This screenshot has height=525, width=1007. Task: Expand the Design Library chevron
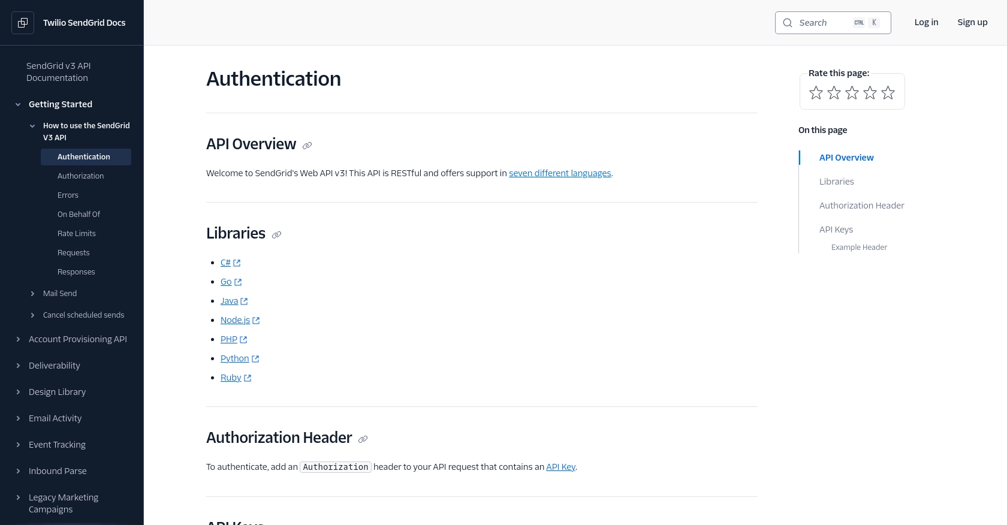[x=18, y=392]
